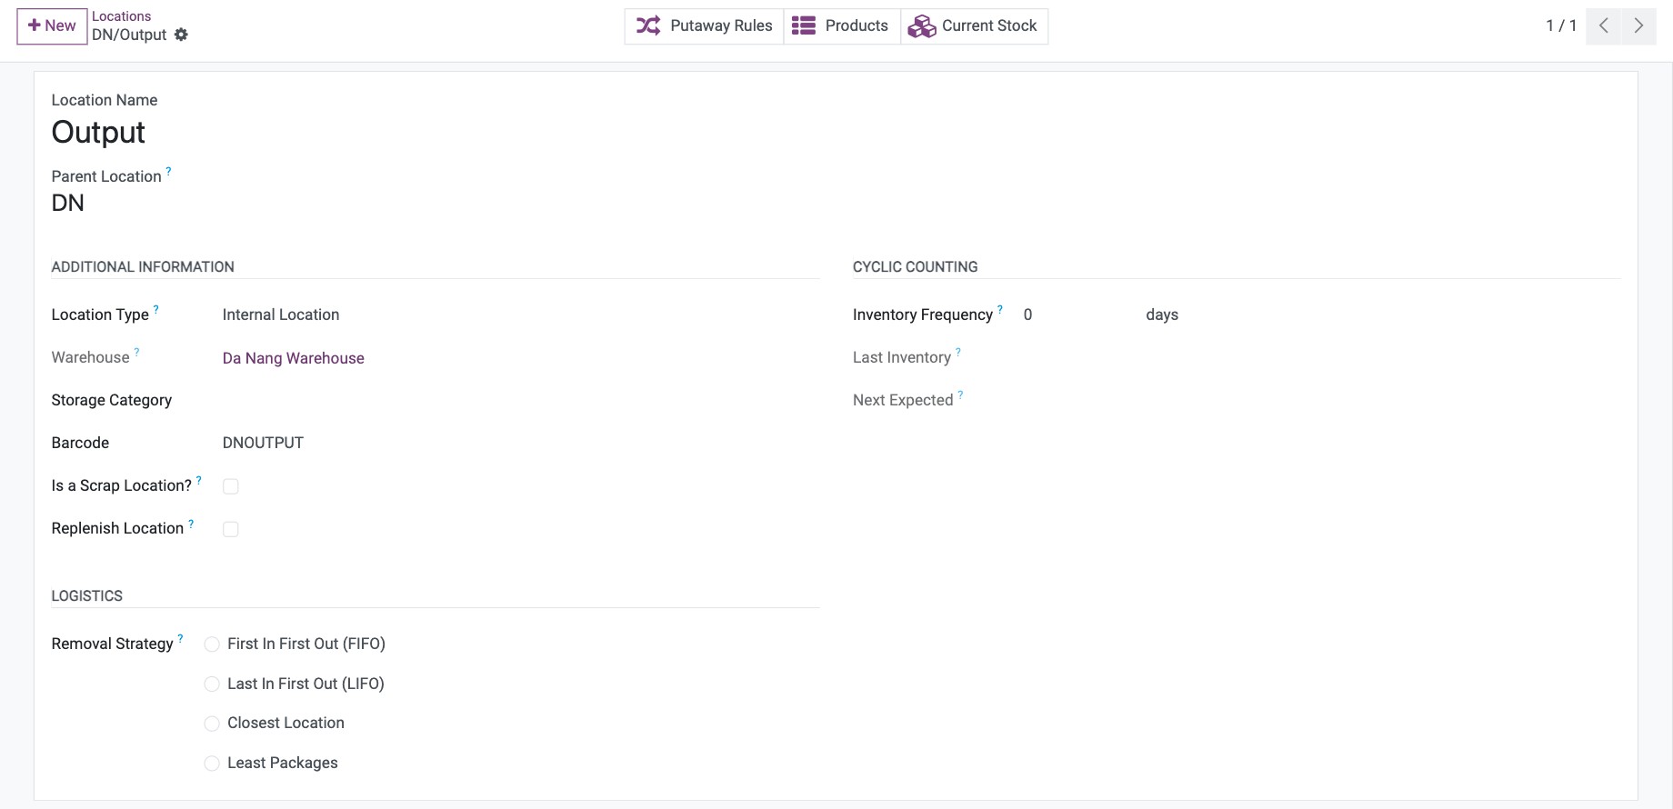Click the record pager counter 1 / 1
The height and width of the screenshot is (809, 1673).
[1561, 25]
